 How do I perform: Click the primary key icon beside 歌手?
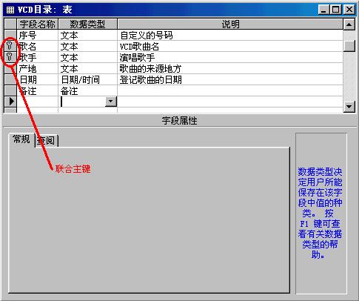(10, 57)
